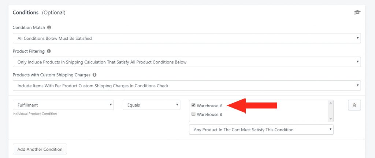Delete condition with trash icon

pos(354,105)
